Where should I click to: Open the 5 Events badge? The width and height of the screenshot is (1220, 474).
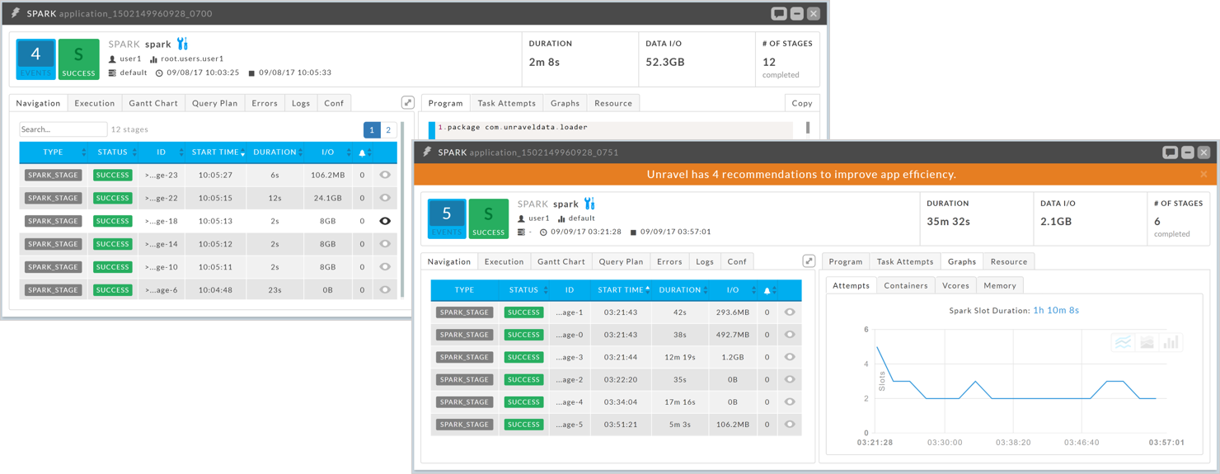click(x=446, y=218)
